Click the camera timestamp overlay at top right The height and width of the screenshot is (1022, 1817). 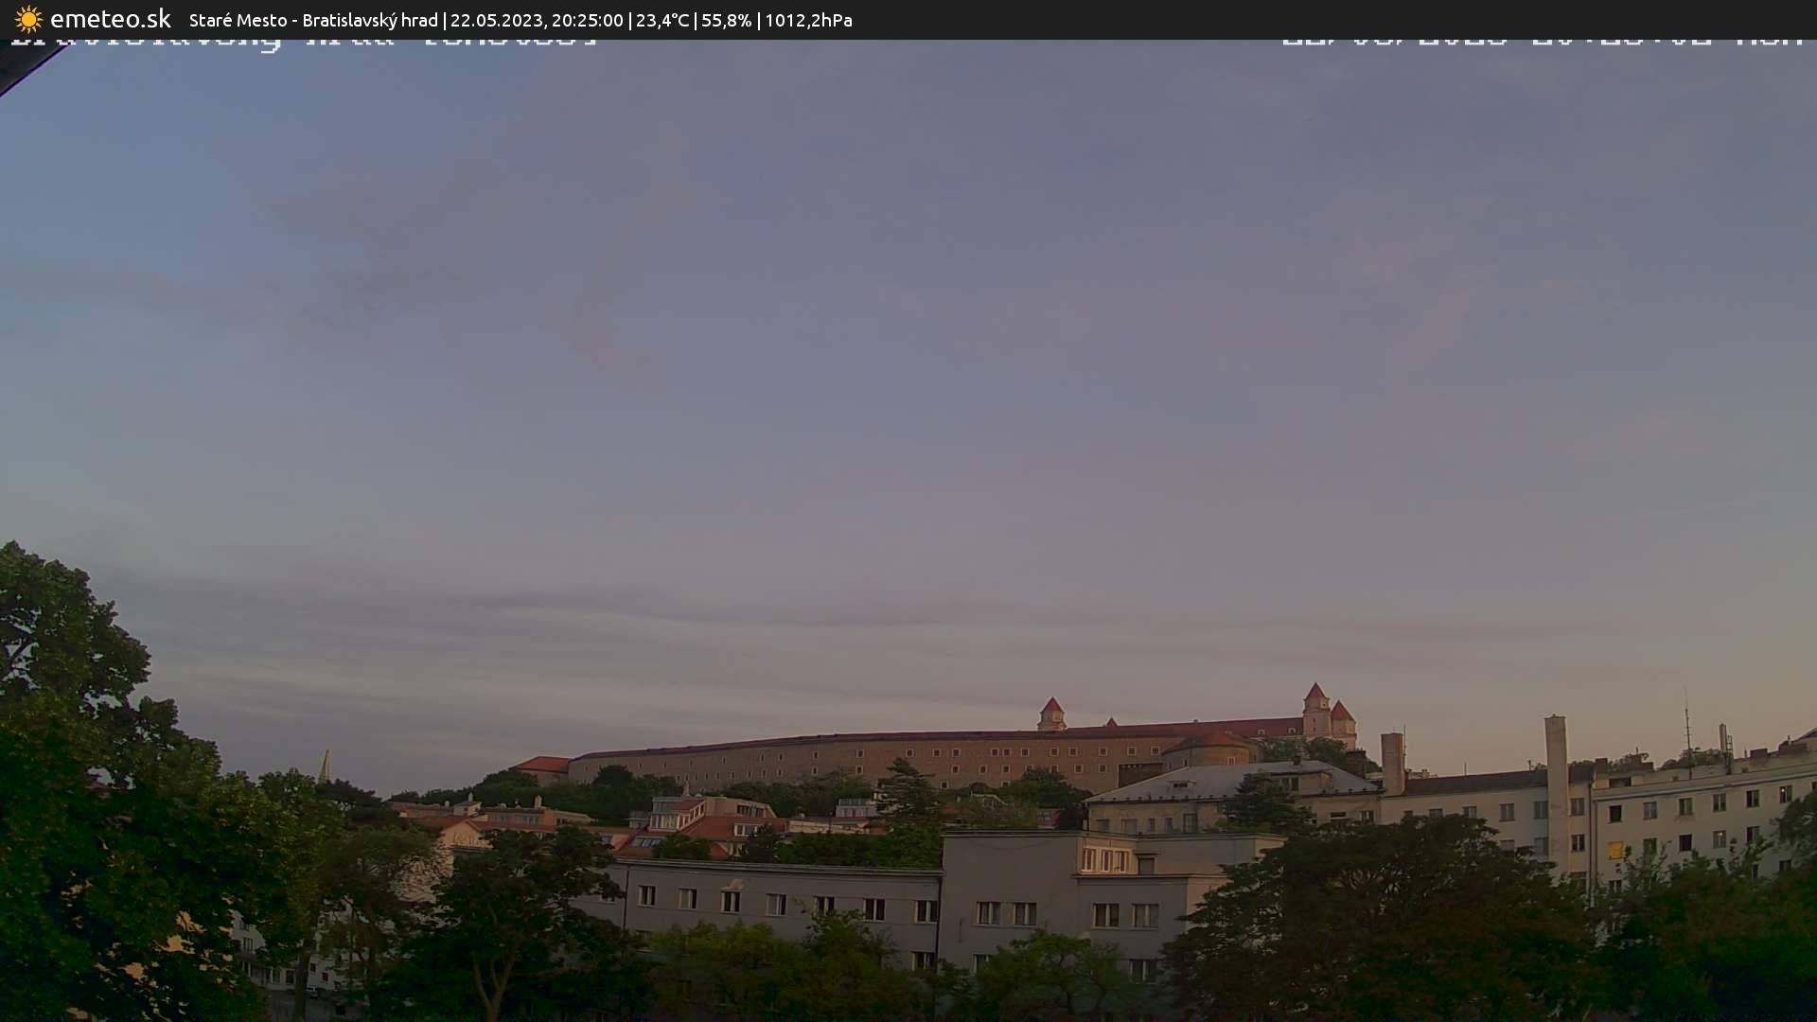tap(1543, 43)
